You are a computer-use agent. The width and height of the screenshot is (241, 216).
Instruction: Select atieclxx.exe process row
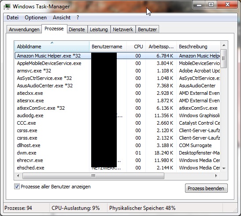point(117,93)
